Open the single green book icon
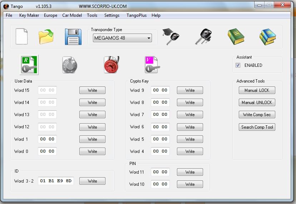The image size is (296, 204). 236,36
